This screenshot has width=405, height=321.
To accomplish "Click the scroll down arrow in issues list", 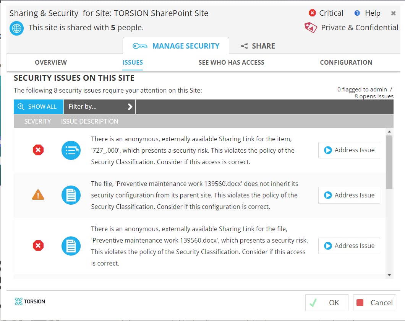I will [389, 275].
